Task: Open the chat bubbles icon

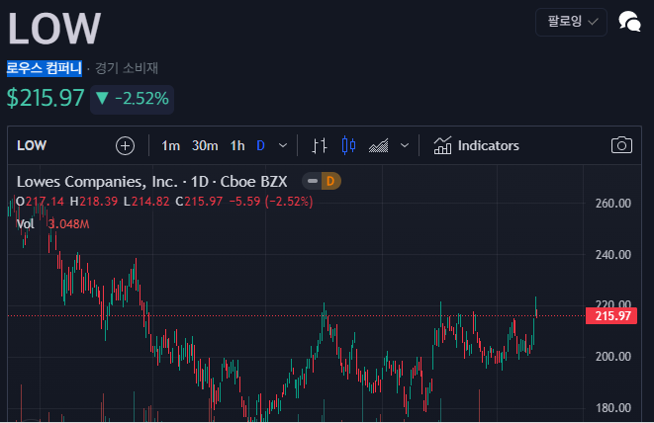Action: click(x=630, y=22)
